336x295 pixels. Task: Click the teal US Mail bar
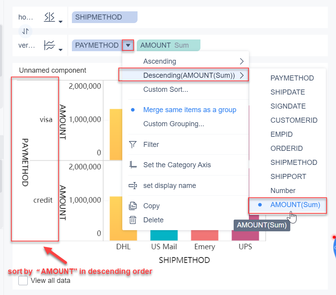(164, 235)
